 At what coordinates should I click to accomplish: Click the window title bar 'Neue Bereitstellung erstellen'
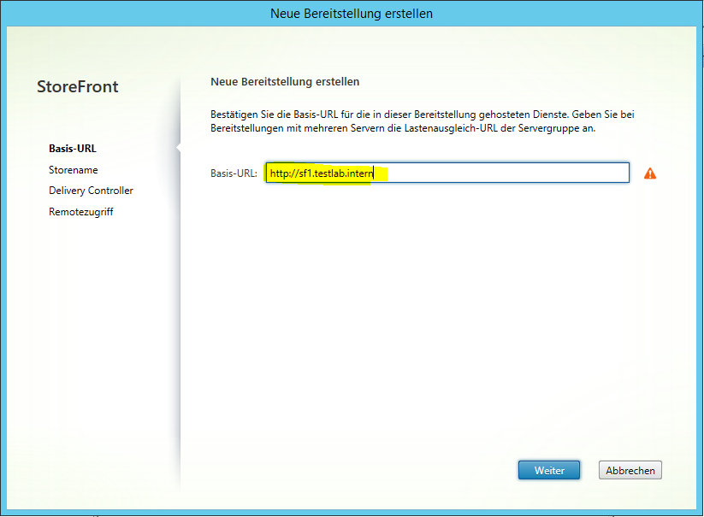[352, 14]
